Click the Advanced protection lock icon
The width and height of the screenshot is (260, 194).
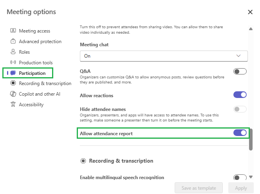click(13, 41)
